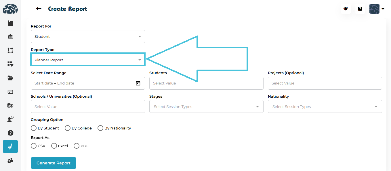Select PDF as export format
The image size is (391, 171).
pos(77,146)
